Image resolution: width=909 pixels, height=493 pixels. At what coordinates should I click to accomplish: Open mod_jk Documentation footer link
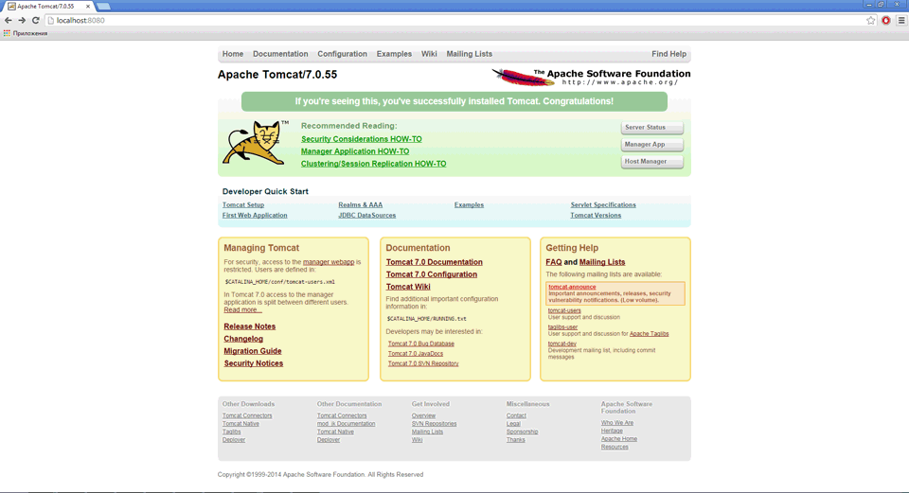347,424
